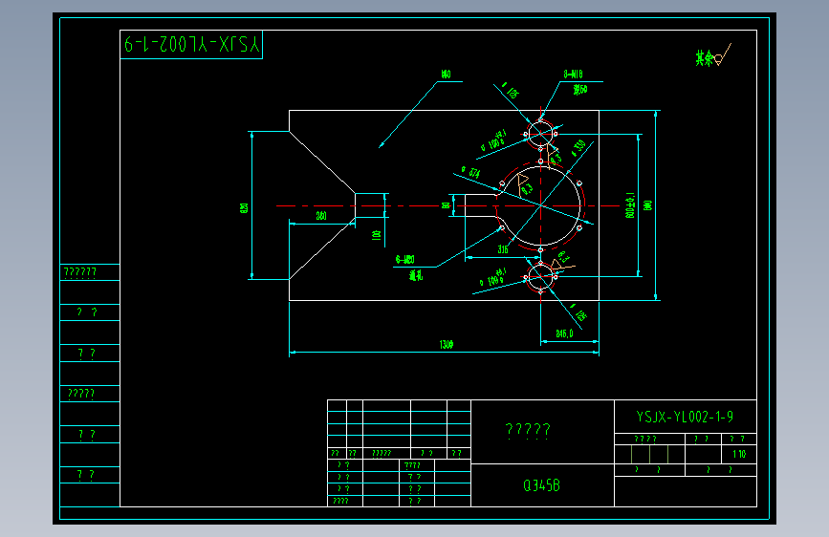Select the 其余 surface finish note

pyautogui.click(x=705, y=58)
